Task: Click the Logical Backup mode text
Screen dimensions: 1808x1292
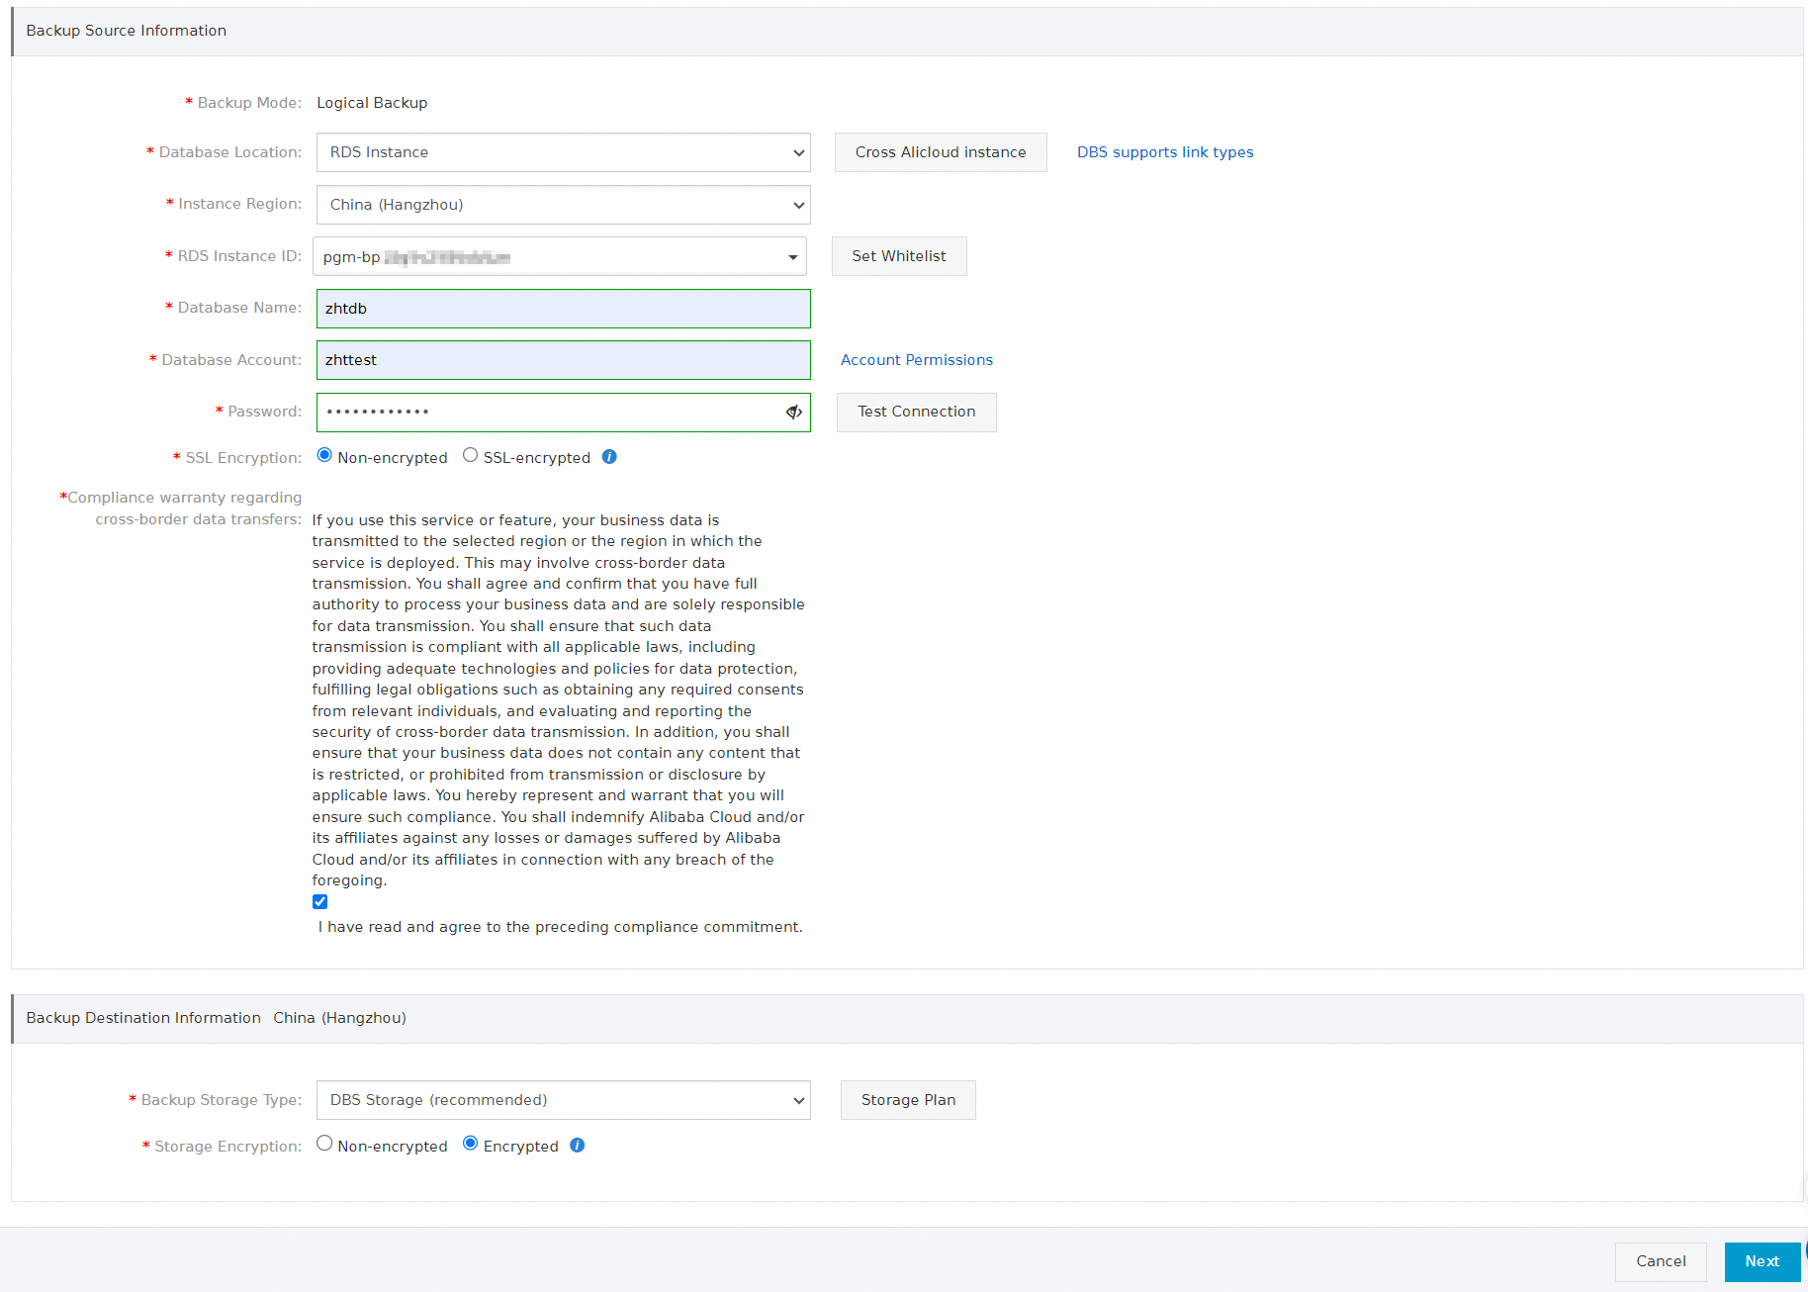Action: click(372, 103)
